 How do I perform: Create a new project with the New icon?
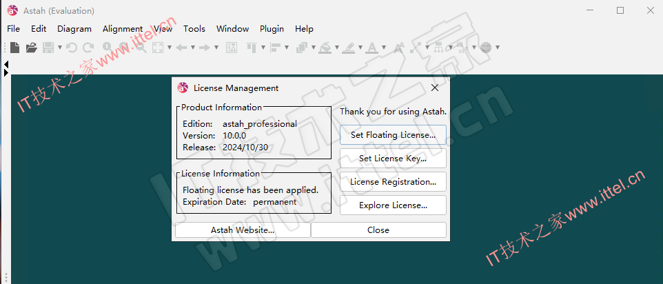[14, 48]
